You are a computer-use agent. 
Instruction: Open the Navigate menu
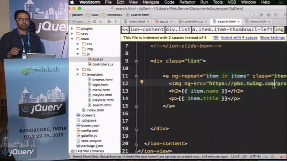point(151,2)
